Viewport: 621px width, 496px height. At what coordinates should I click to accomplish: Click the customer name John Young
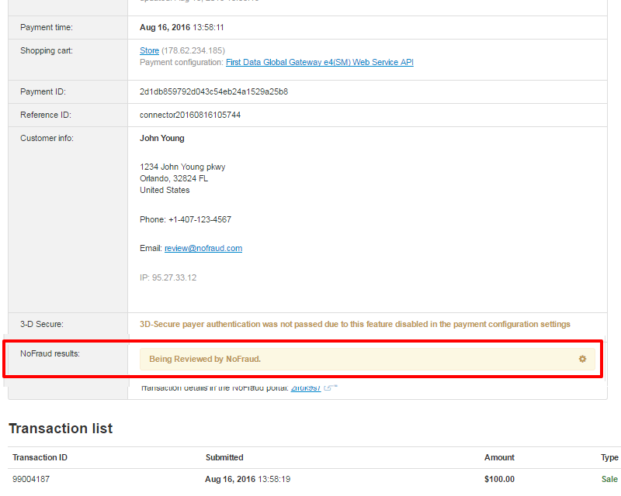pos(162,138)
